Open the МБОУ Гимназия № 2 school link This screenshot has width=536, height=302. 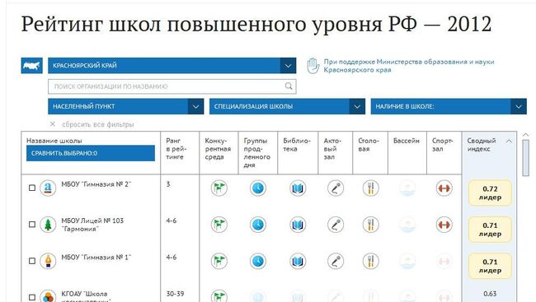[96, 184]
